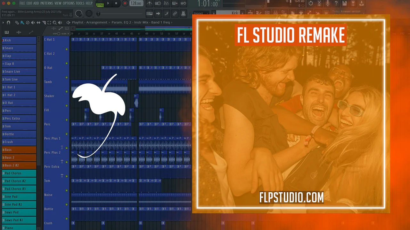Click the Playlist - Arrangement breadcrumb

[90, 23]
